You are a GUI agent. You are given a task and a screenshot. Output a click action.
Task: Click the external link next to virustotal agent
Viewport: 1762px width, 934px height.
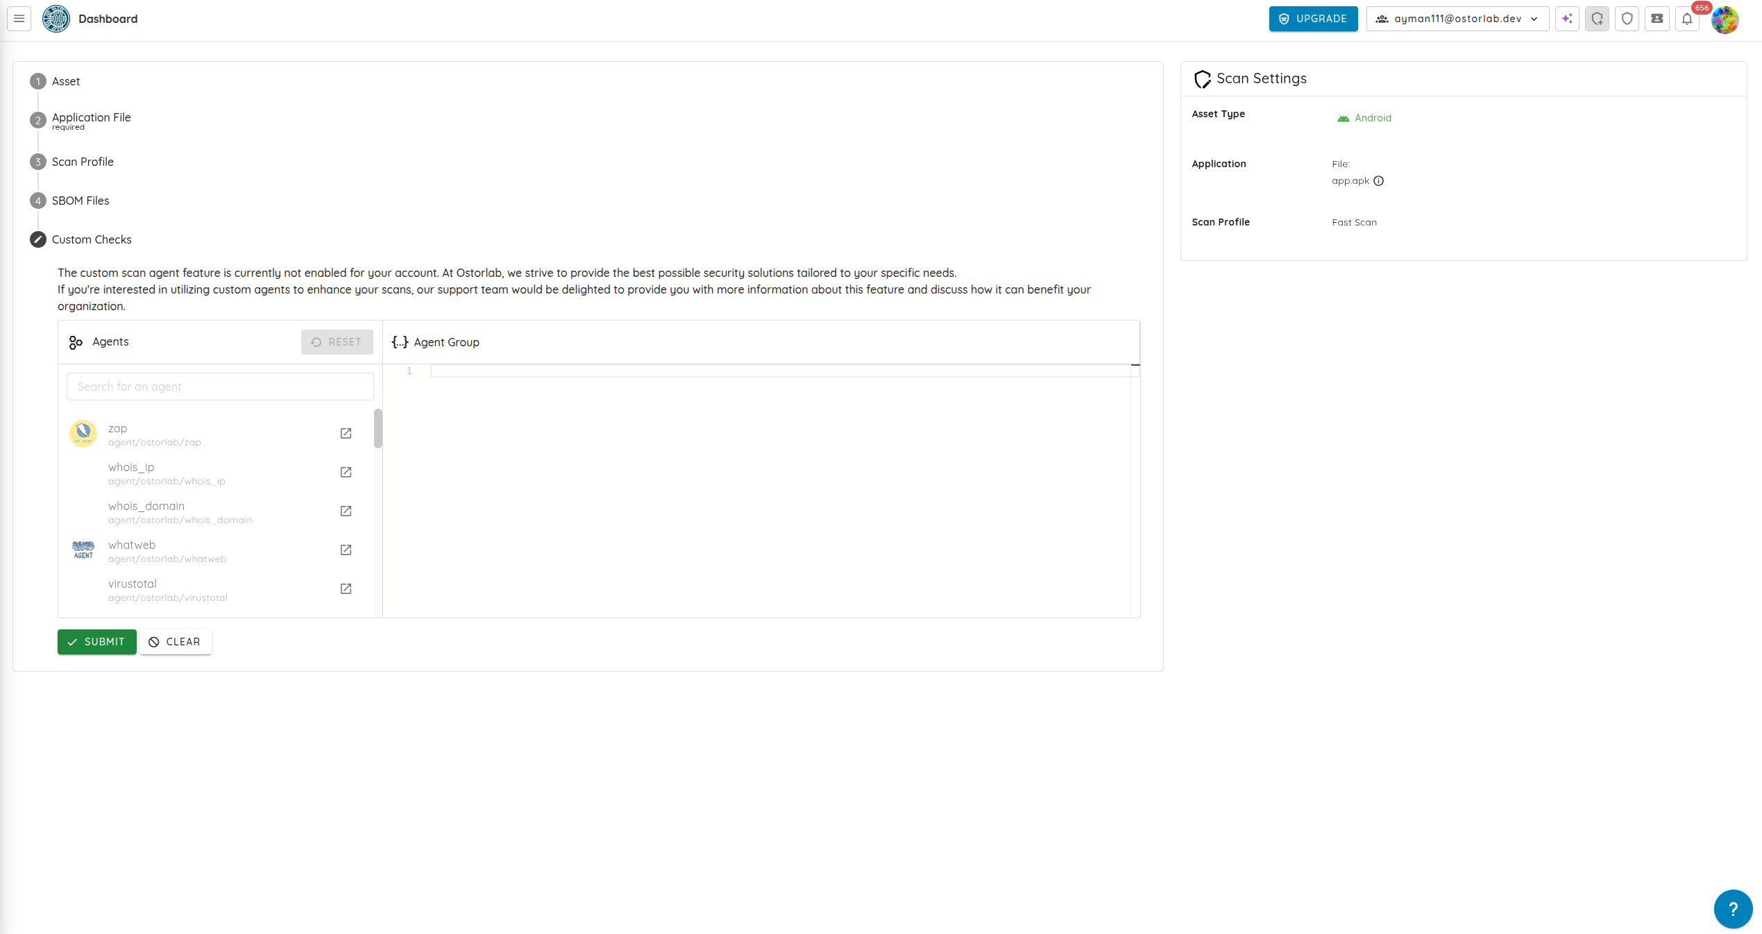(x=346, y=588)
